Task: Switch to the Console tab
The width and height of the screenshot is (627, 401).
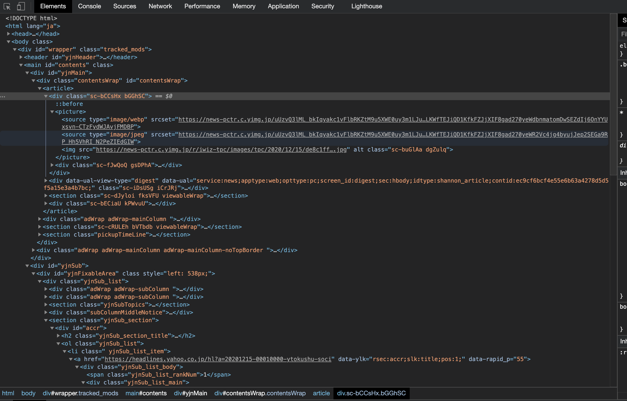Action: [89, 6]
